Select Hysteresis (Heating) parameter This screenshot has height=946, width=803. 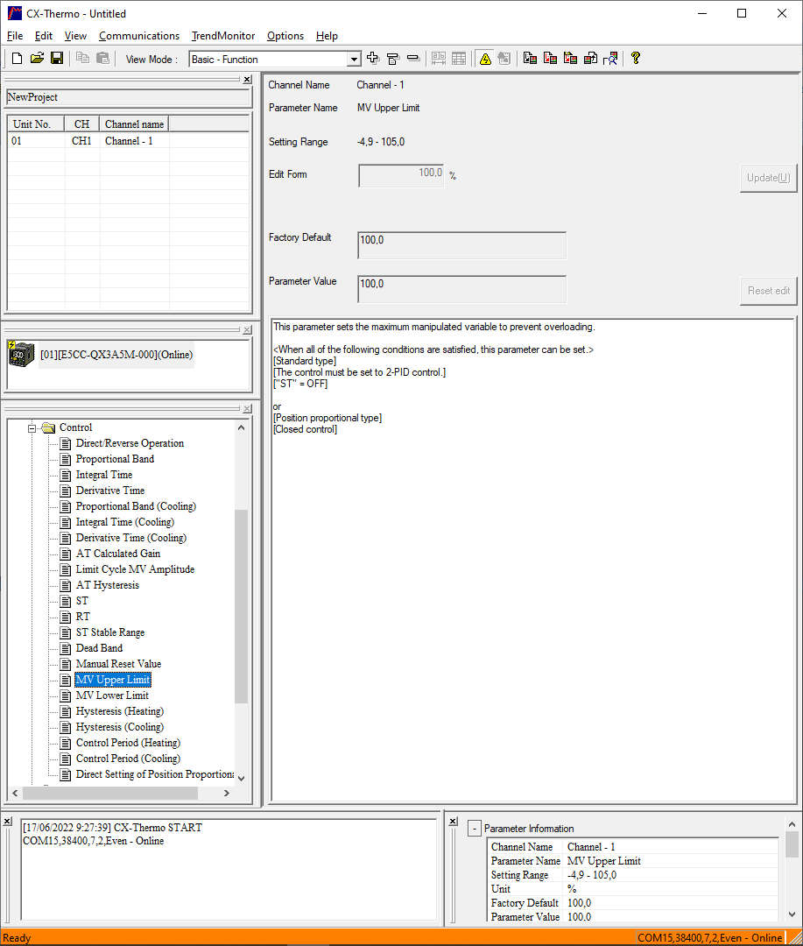119,711
